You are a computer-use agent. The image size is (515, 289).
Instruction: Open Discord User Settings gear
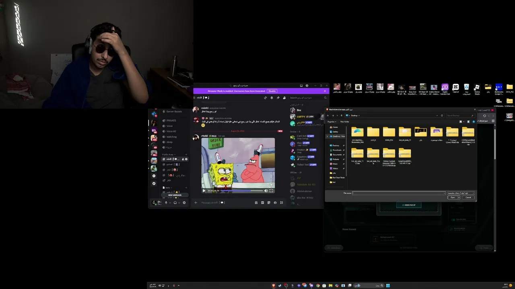click(184, 203)
